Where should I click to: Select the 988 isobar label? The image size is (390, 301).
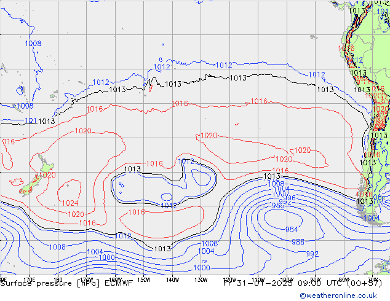pyautogui.click(x=298, y=241)
